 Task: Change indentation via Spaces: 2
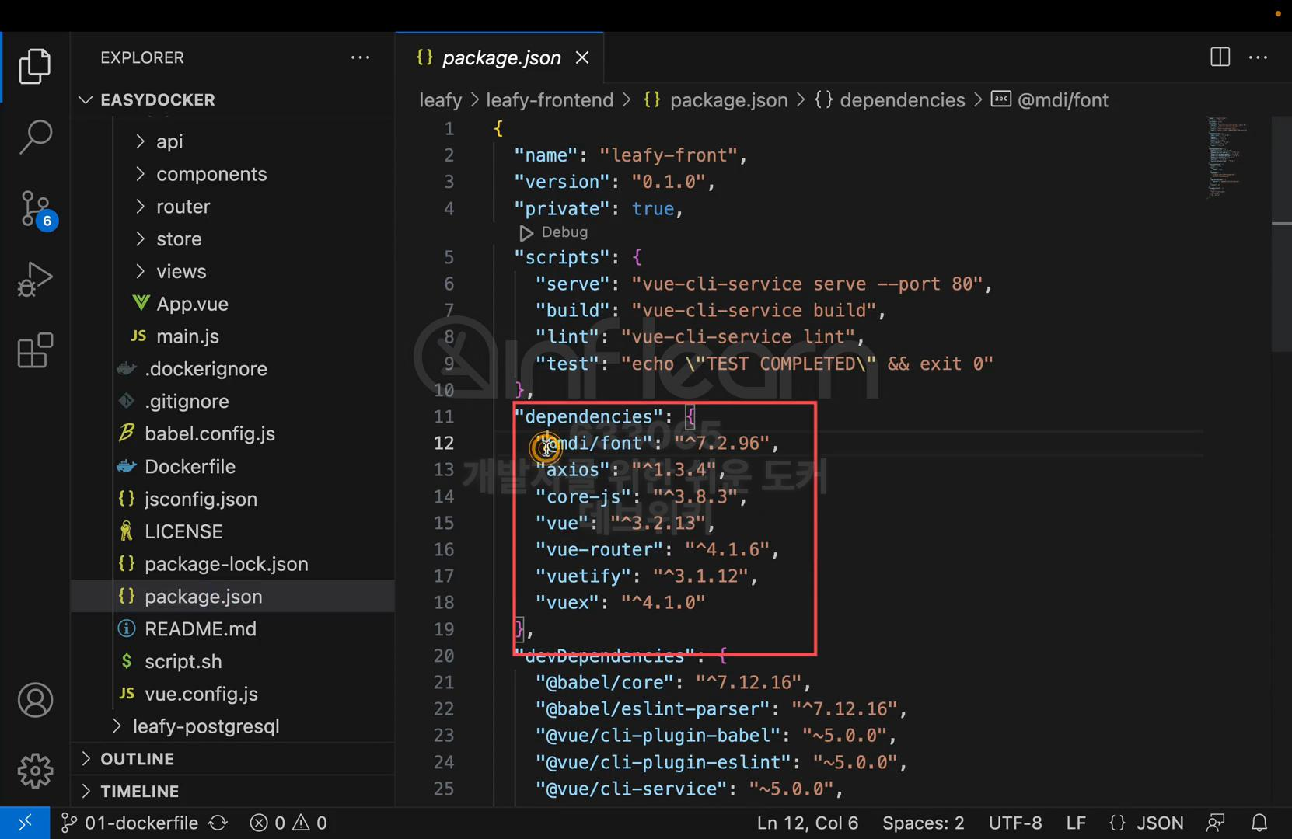pyautogui.click(x=923, y=823)
